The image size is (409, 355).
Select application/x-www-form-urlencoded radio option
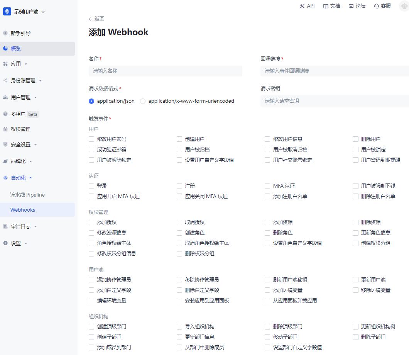coord(143,101)
